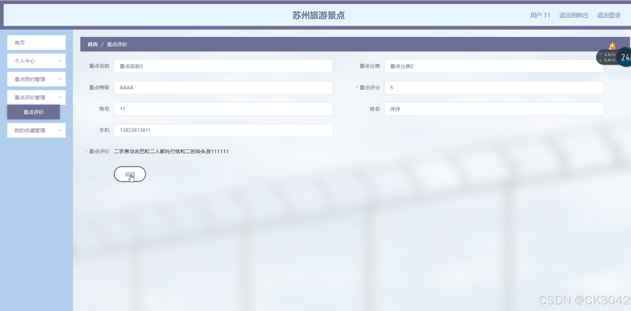The width and height of the screenshot is (631, 311).
Task: Focus the 景点分类 input field
Action: [x=494, y=66]
